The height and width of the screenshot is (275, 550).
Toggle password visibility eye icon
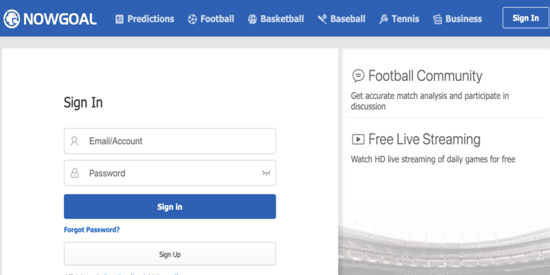click(266, 173)
